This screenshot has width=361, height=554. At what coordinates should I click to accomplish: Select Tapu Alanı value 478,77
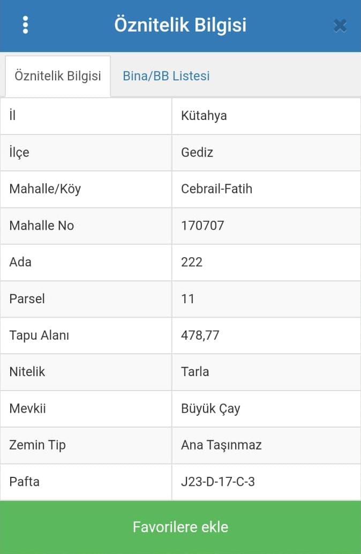200,335
